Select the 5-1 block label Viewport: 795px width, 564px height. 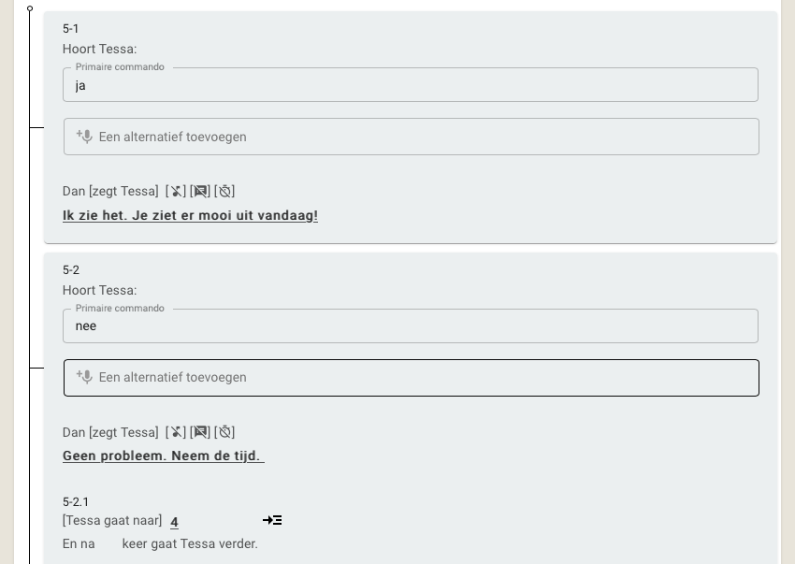(70, 28)
